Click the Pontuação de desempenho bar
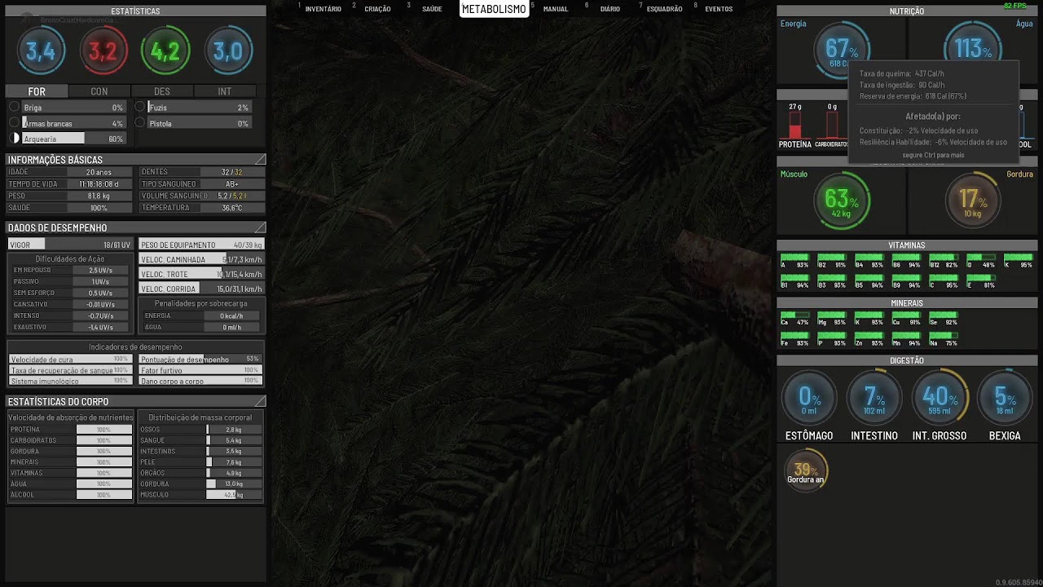The image size is (1043, 587). [x=200, y=359]
